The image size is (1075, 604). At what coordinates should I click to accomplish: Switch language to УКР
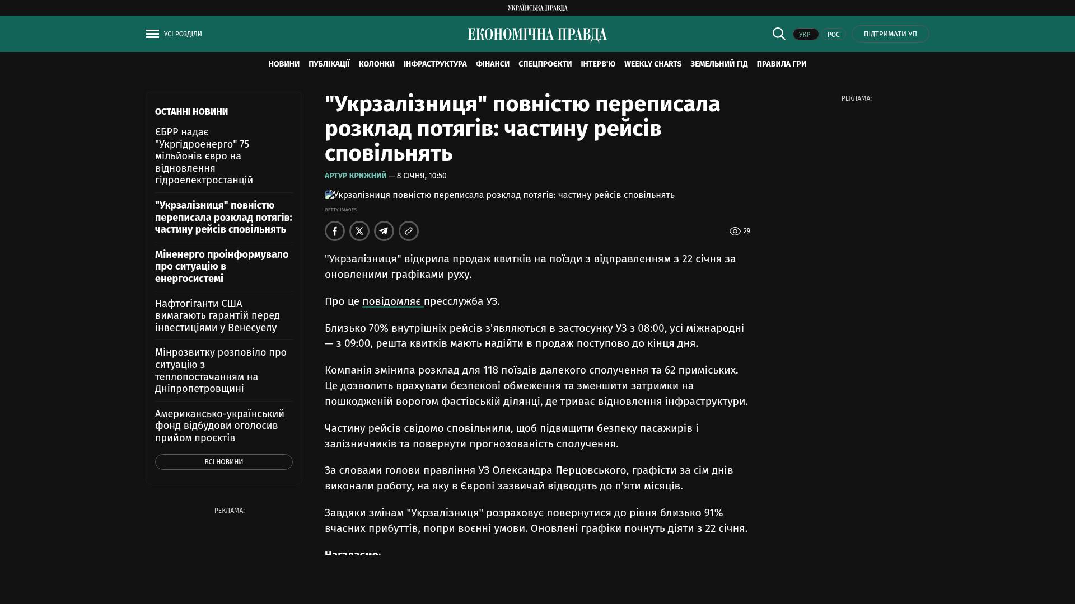tap(805, 35)
